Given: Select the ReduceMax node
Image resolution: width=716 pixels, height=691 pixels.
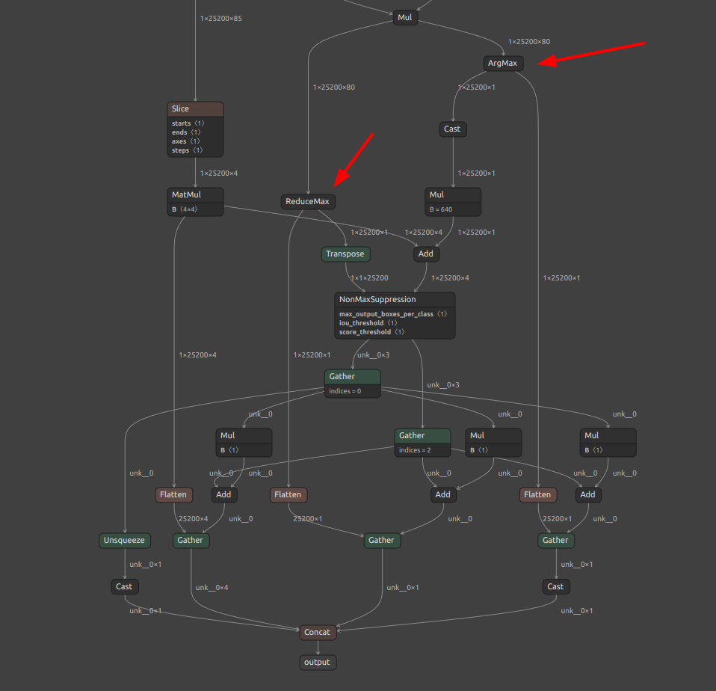Looking at the screenshot, I should coord(308,202).
